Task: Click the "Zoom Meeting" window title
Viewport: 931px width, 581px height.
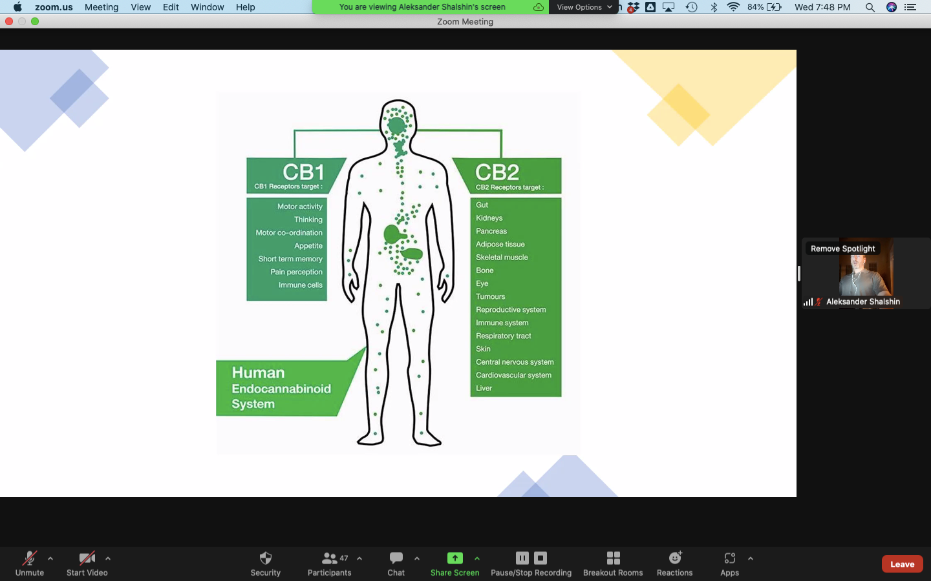Action: 465,21
